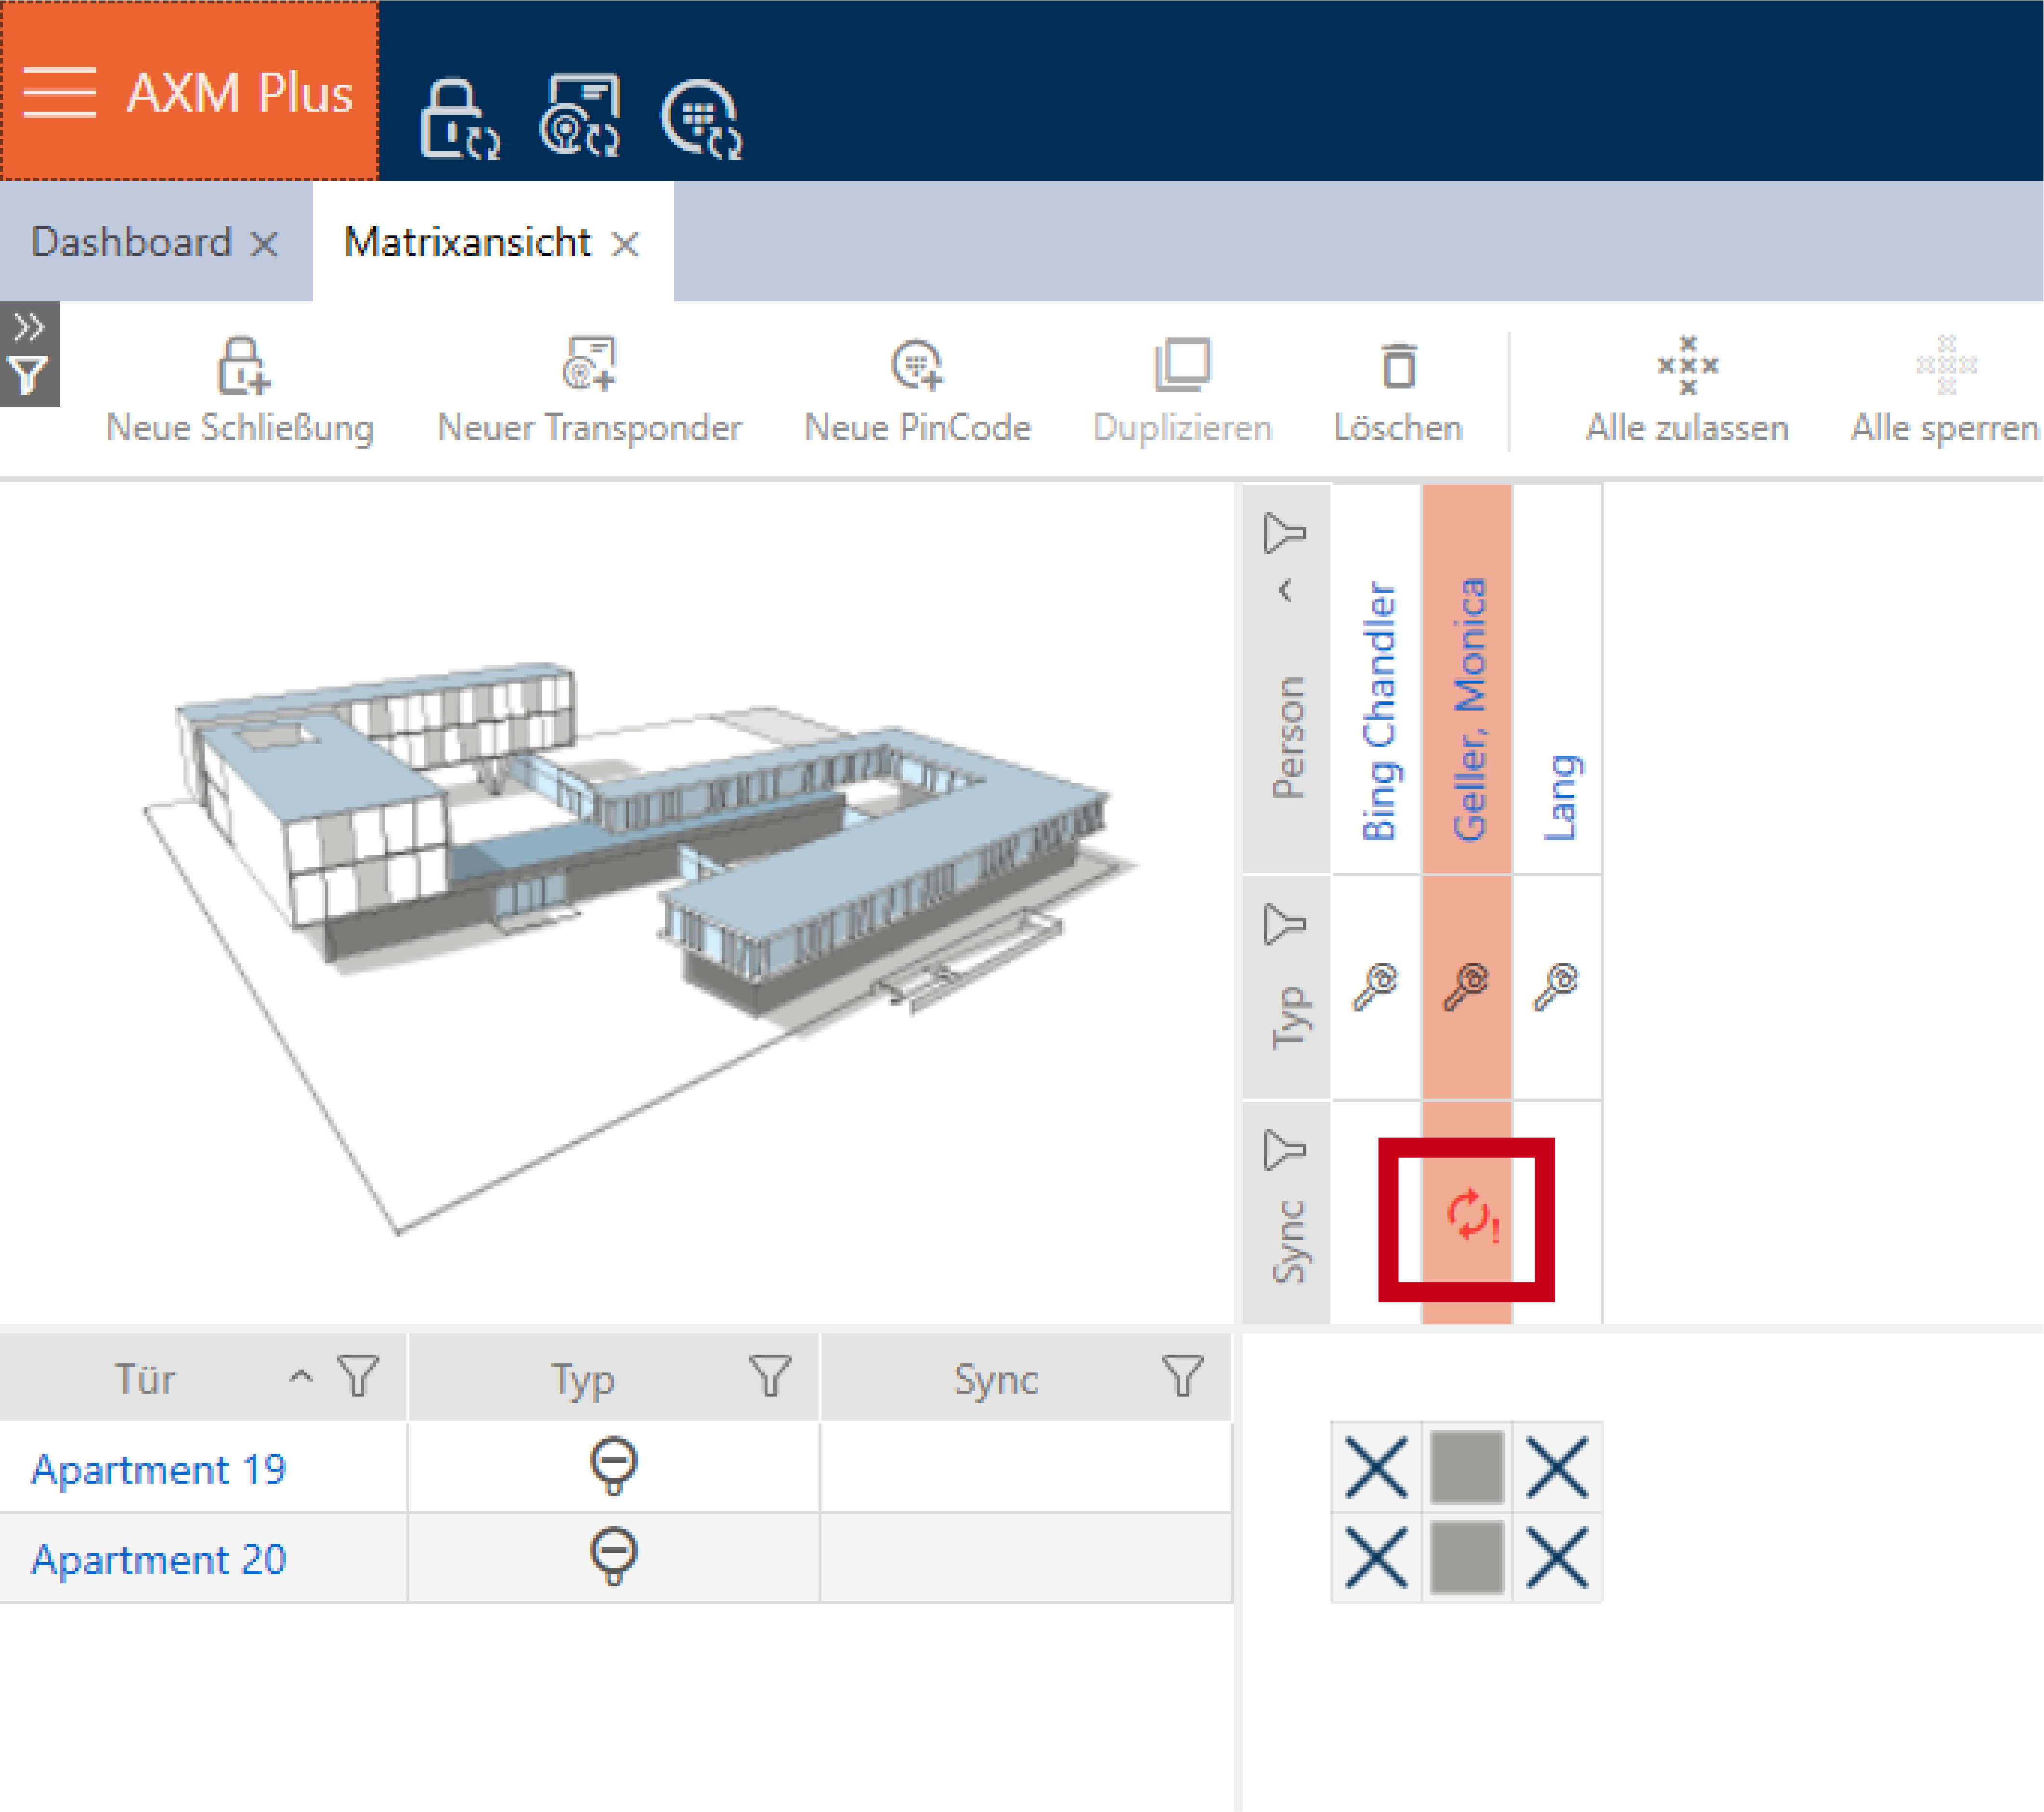The height and width of the screenshot is (1812, 2044).
Task: Open filter for the Tür column
Action: pyautogui.click(x=358, y=1376)
